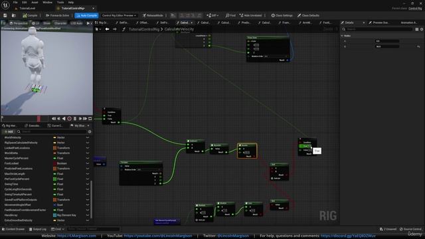Open the File menu
425x239 pixels.
click(x=15, y=3)
